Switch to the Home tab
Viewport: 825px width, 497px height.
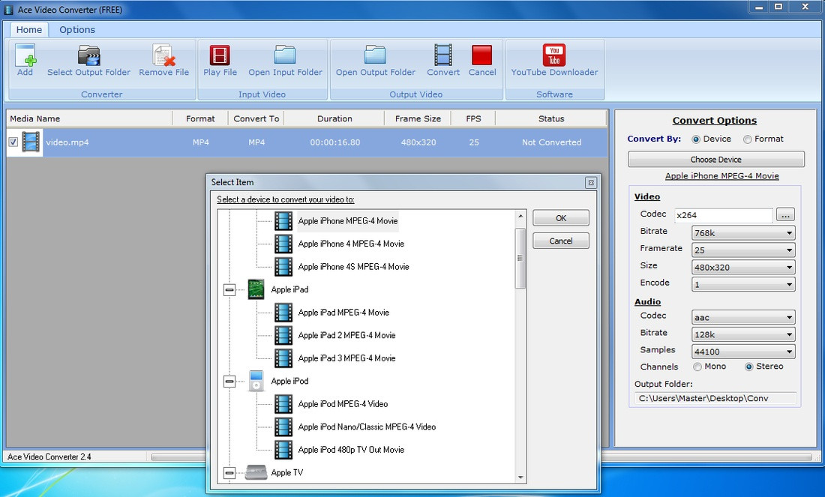tap(29, 29)
